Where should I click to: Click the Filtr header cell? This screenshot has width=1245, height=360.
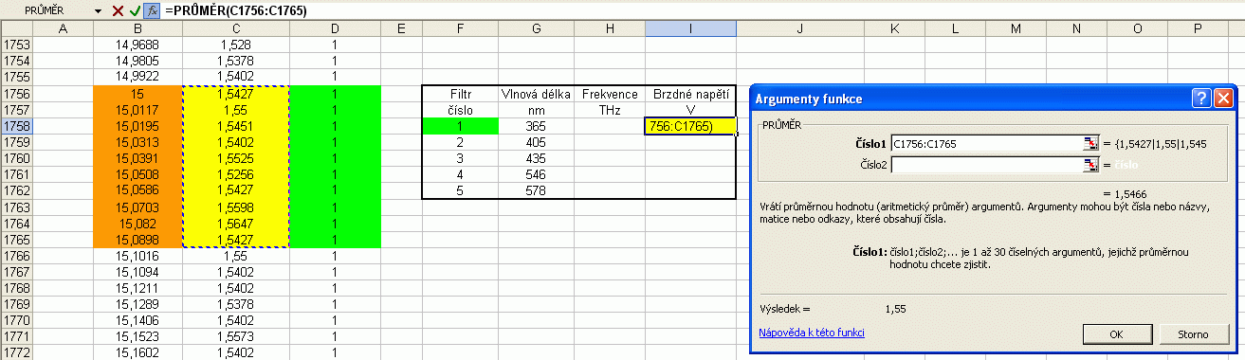[460, 94]
